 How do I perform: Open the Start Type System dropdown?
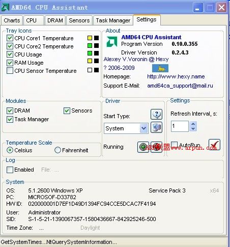143,128
